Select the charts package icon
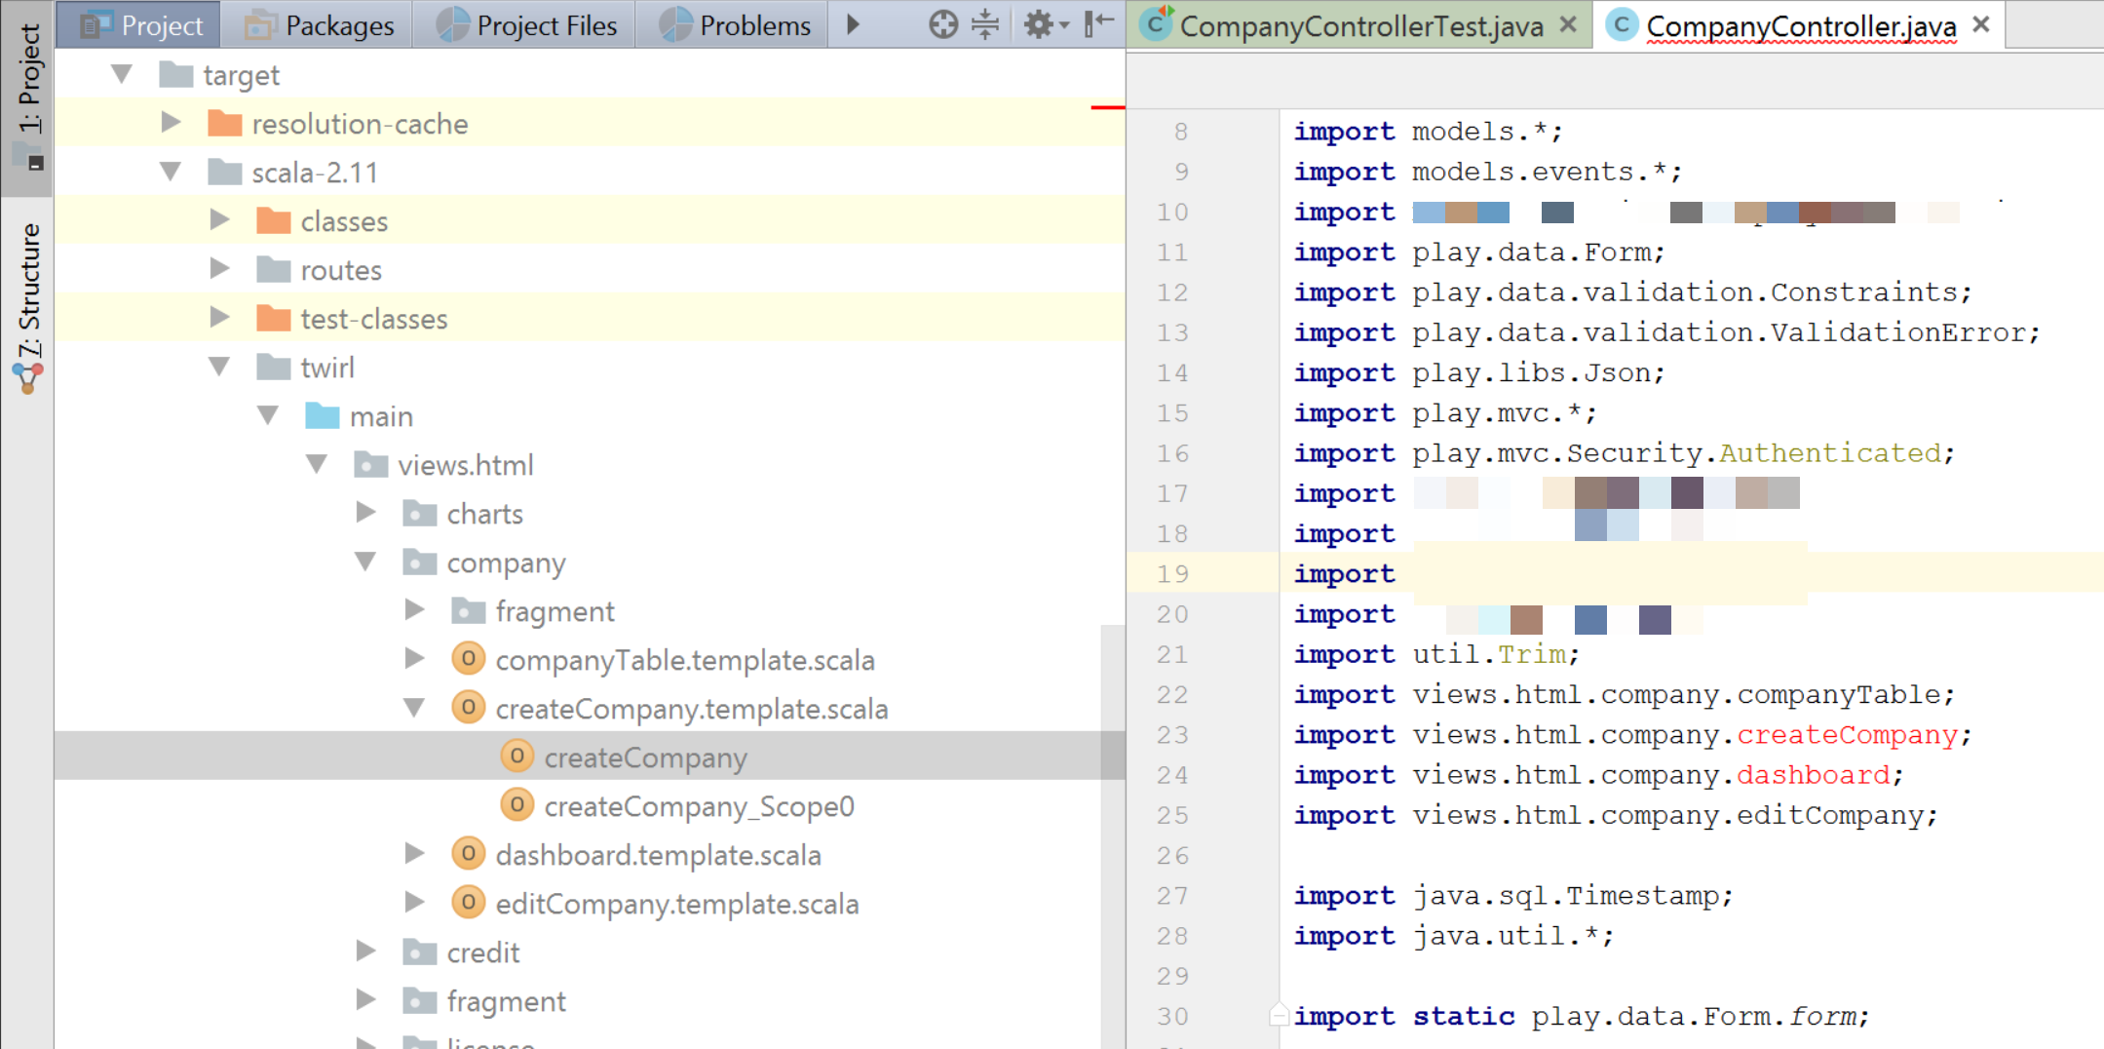Screen dimensions: 2104x1049 (419, 513)
